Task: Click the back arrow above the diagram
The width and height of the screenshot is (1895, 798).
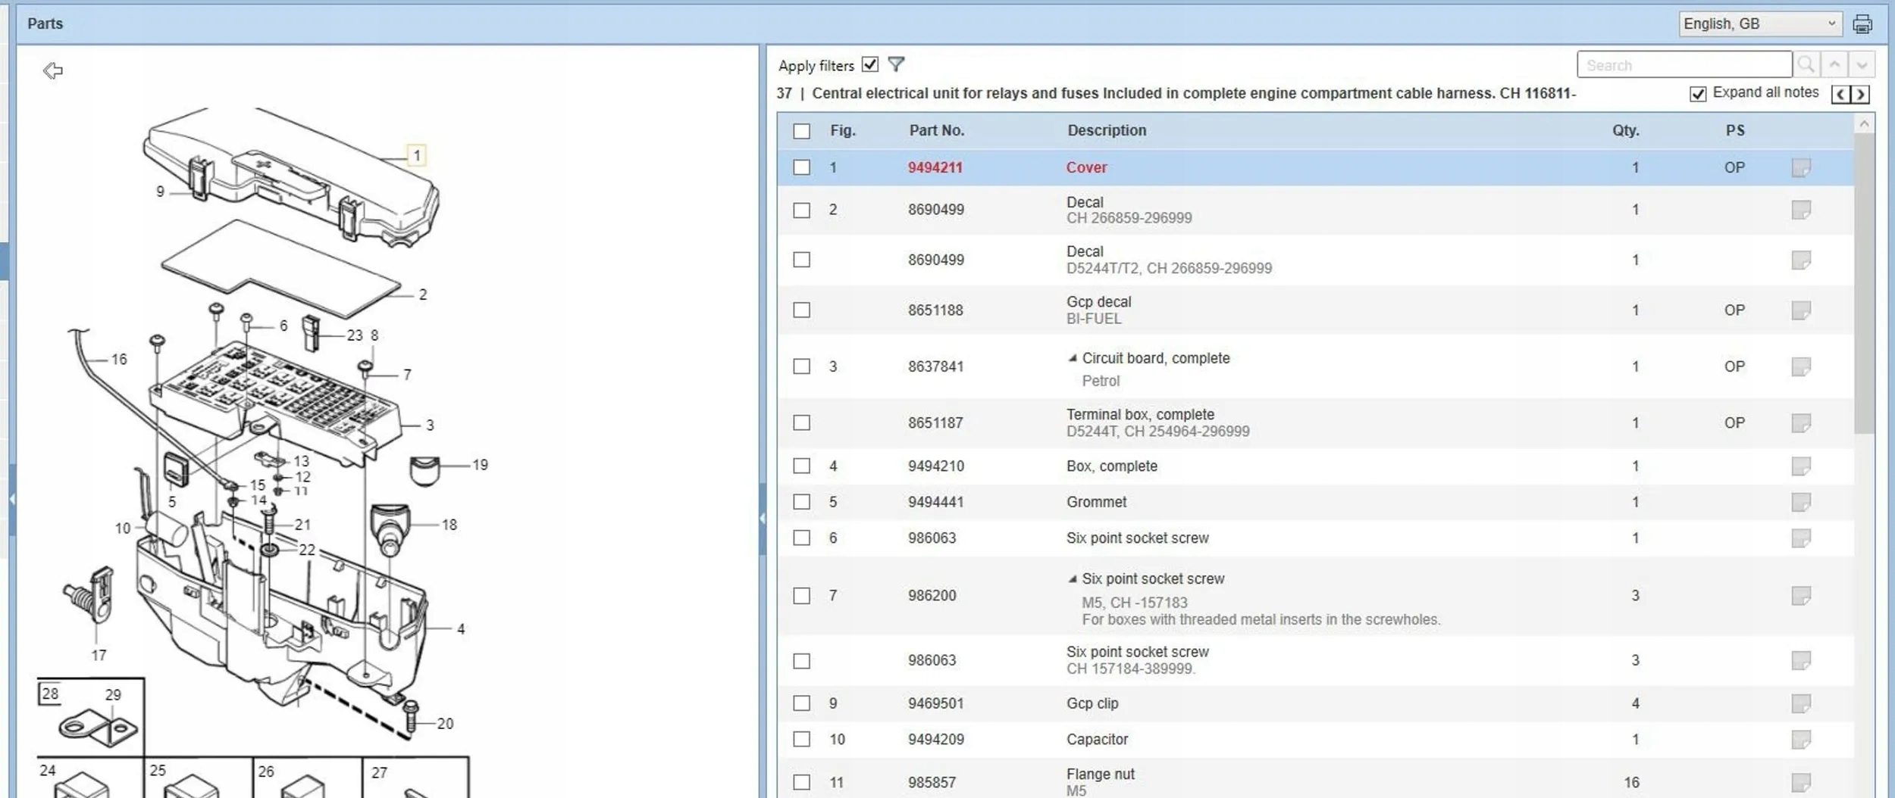Action: [53, 70]
